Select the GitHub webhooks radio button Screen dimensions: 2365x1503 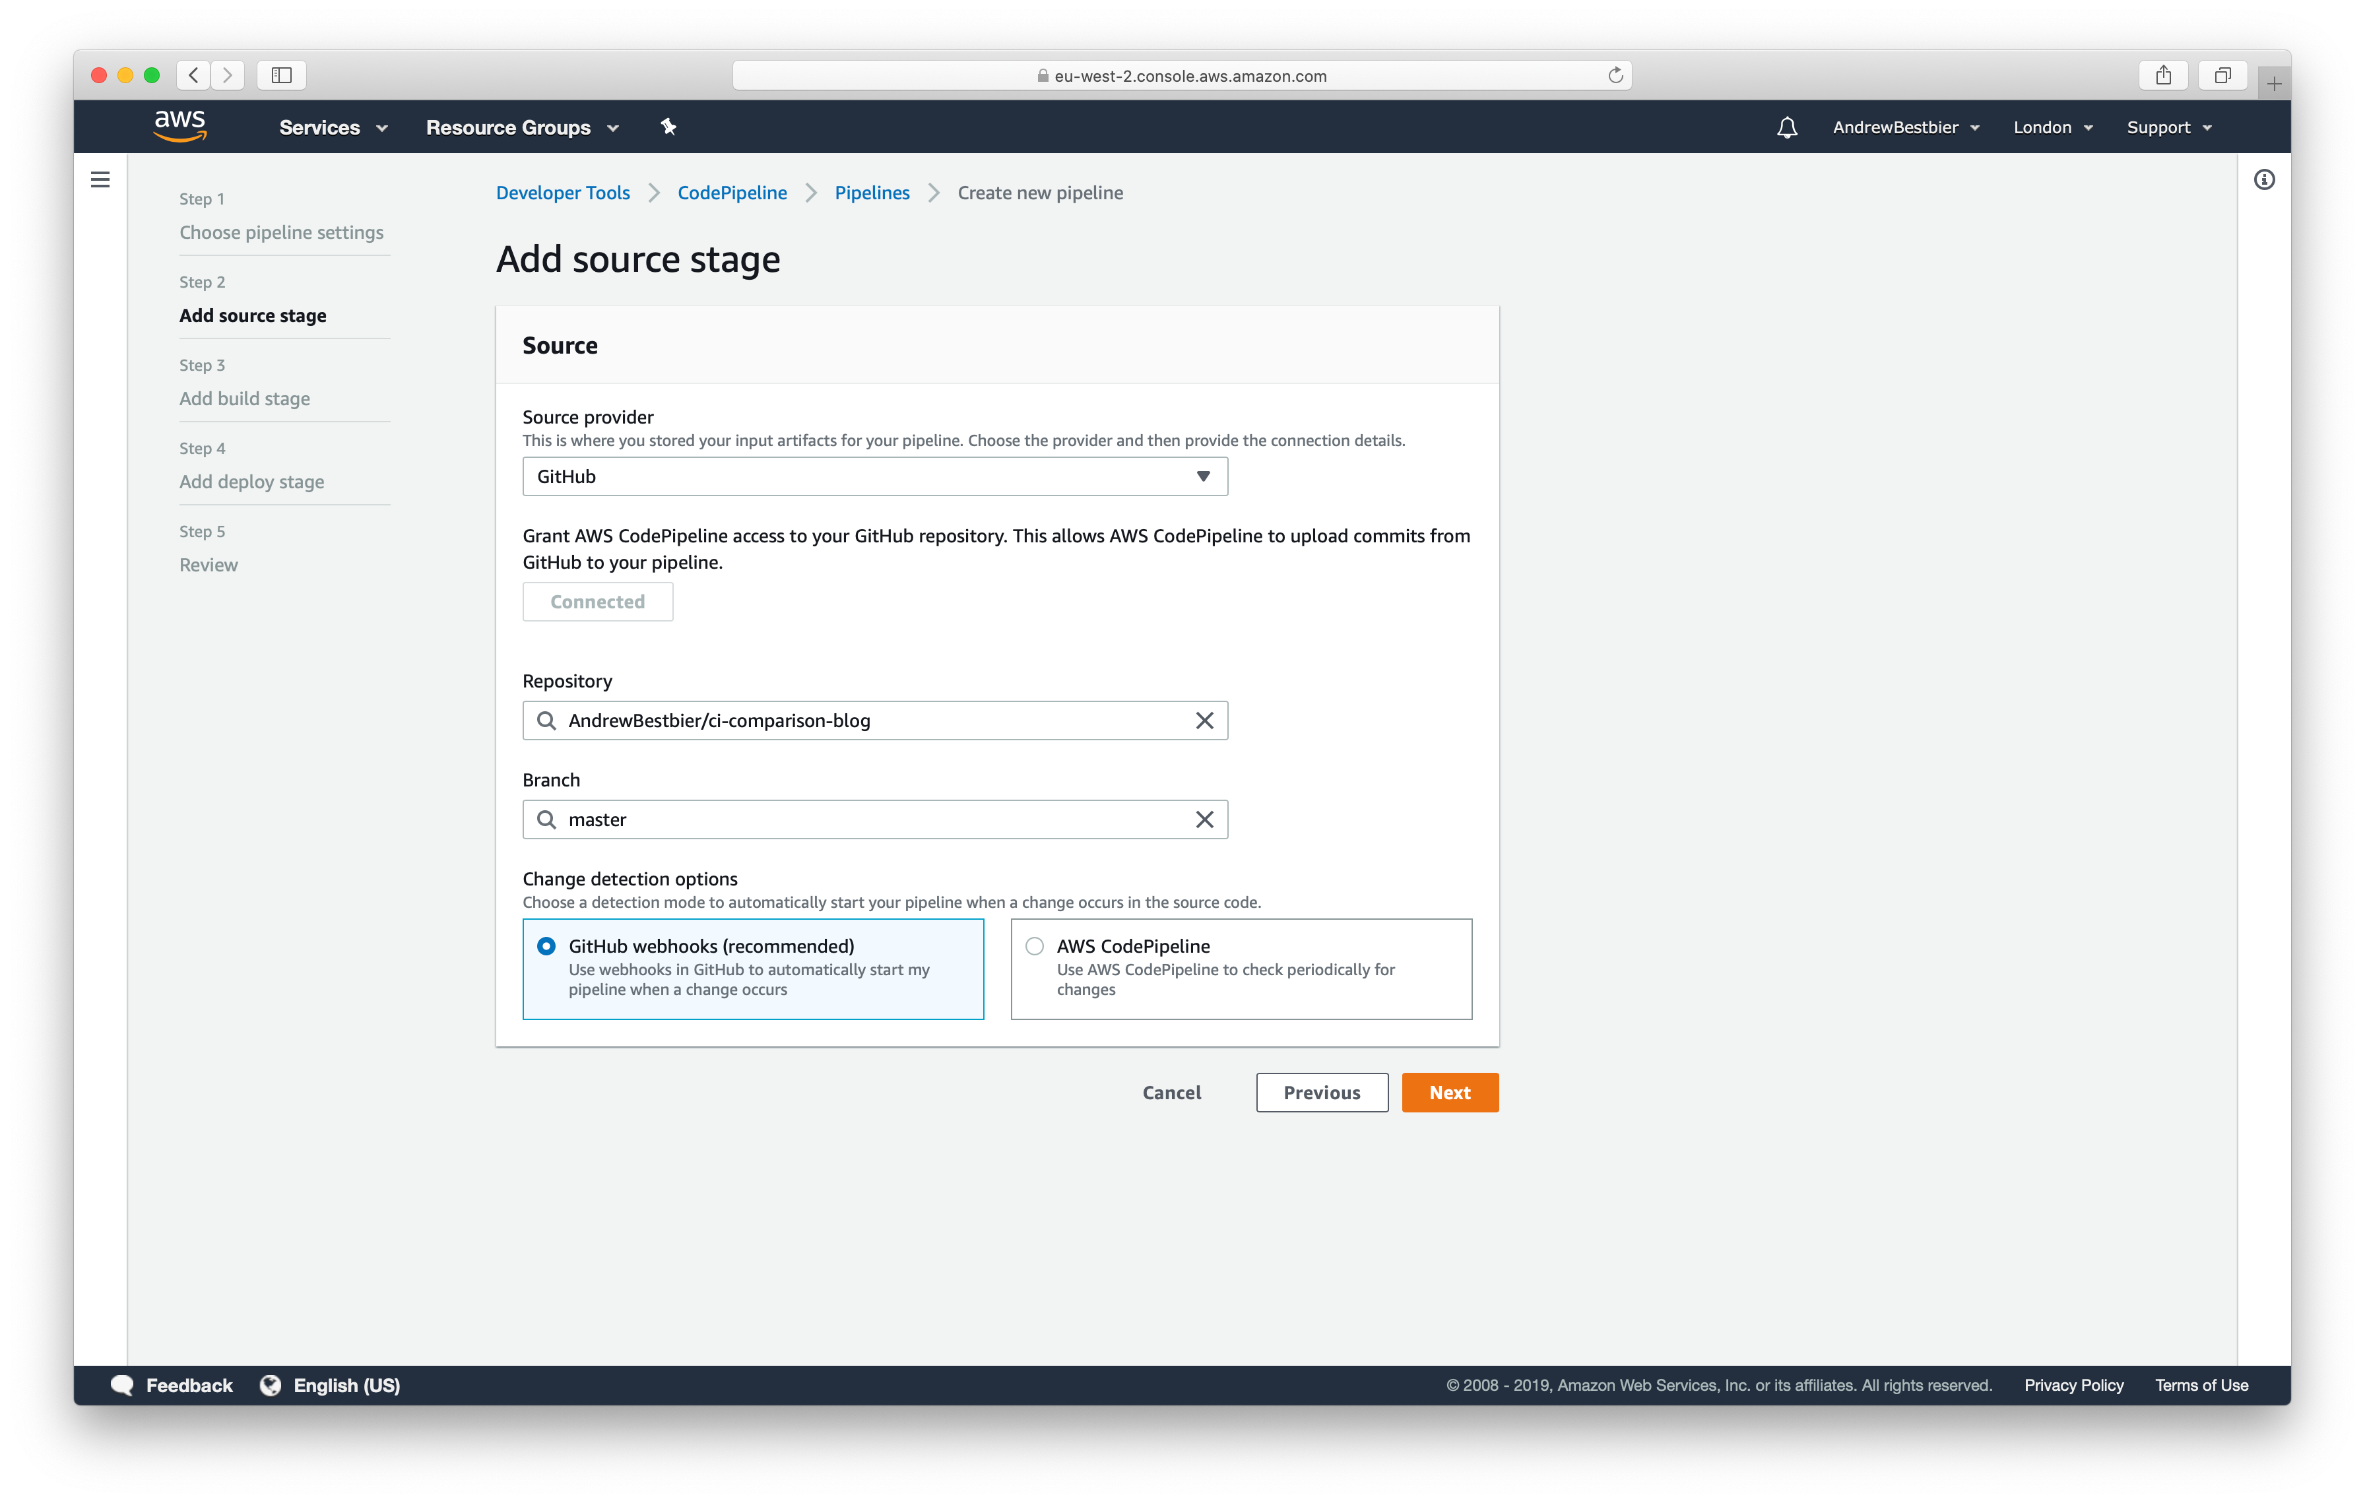click(546, 945)
